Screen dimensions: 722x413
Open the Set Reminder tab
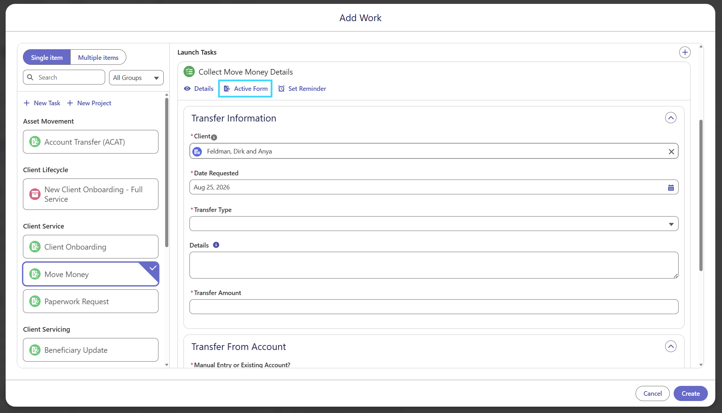tap(302, 89)
